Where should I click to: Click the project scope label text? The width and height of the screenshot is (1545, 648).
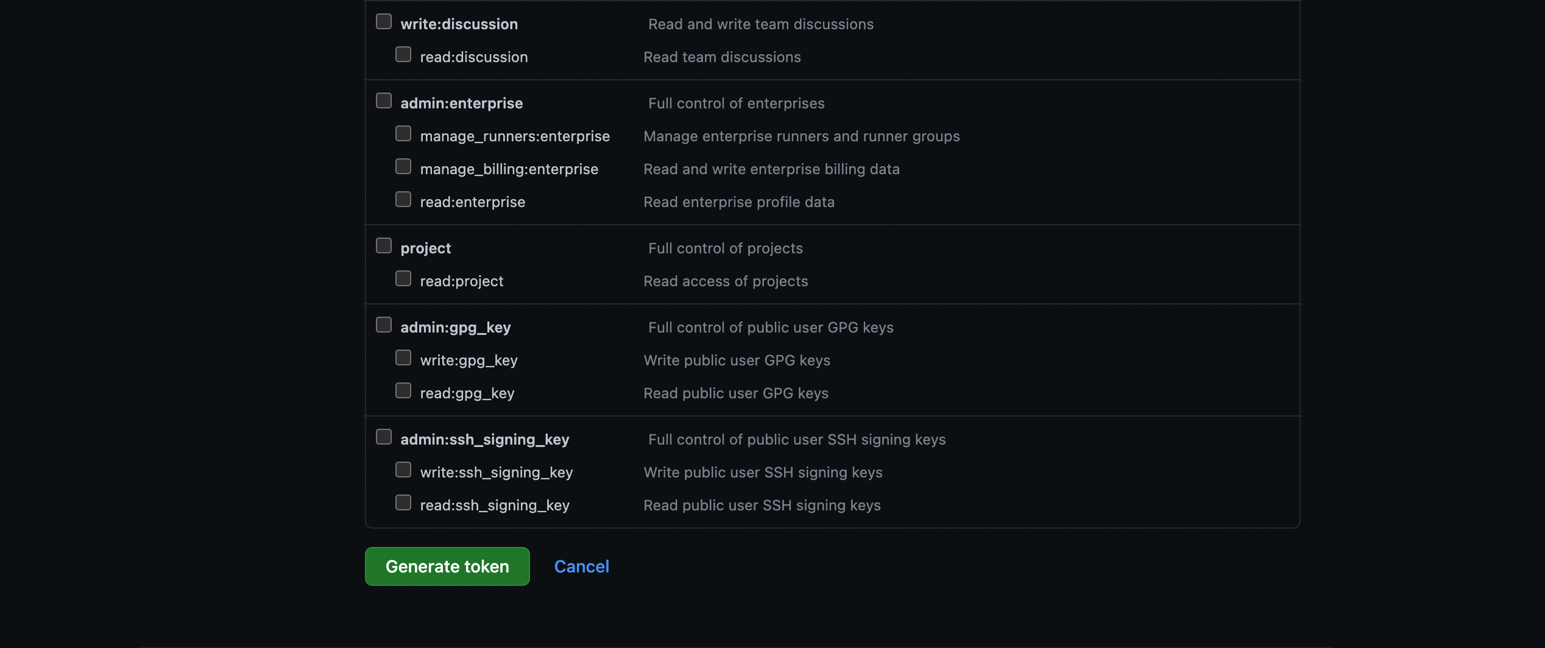click(425, 248)
